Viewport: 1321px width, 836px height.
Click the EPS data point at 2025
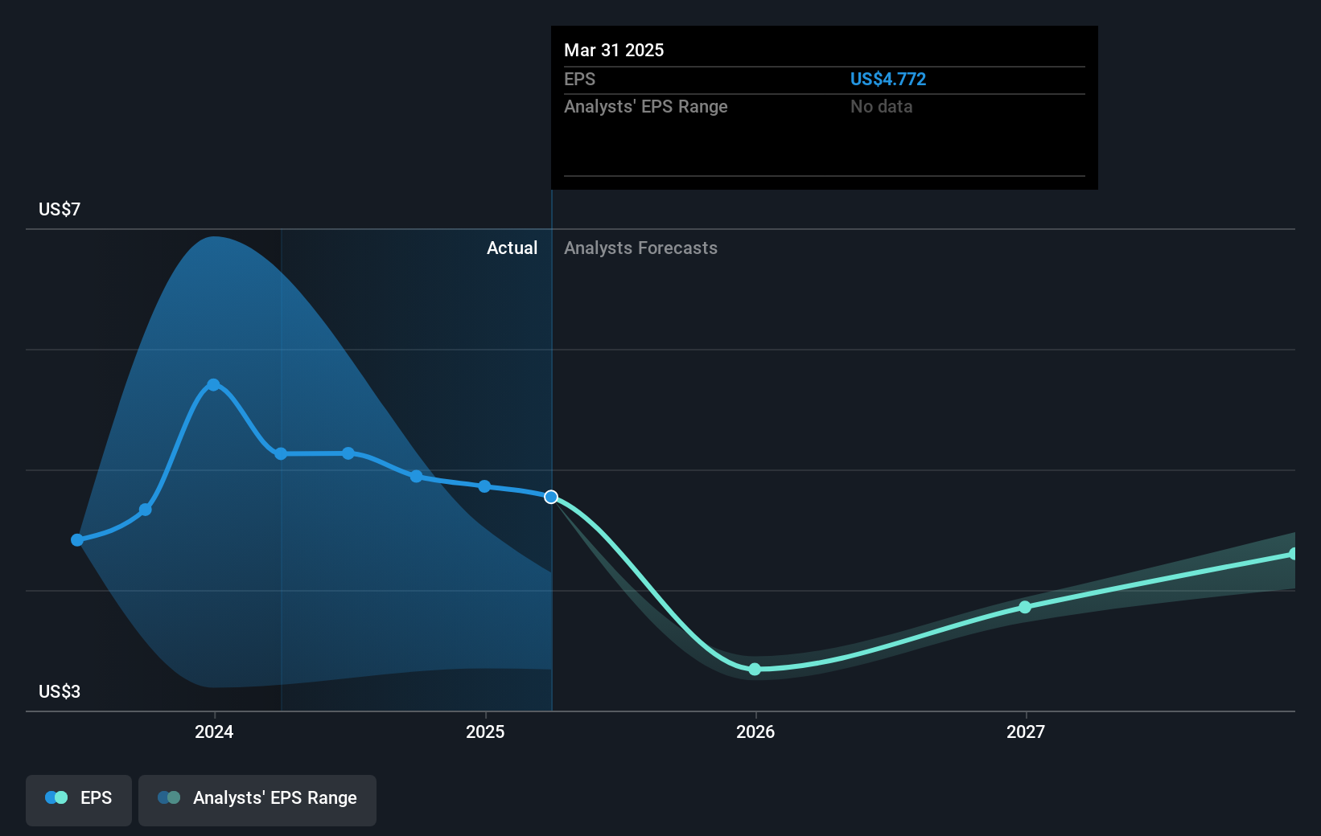pos(484,486)
